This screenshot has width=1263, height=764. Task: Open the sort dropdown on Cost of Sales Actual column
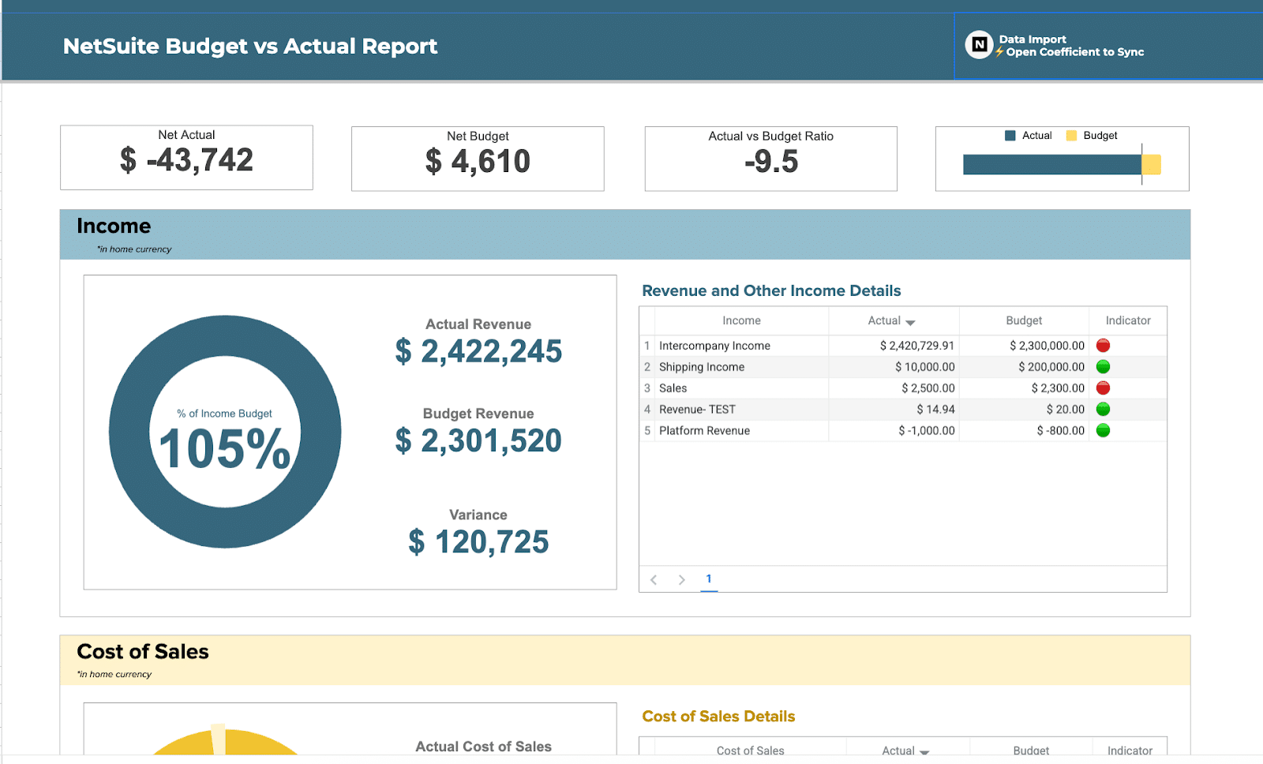point(924,751)
